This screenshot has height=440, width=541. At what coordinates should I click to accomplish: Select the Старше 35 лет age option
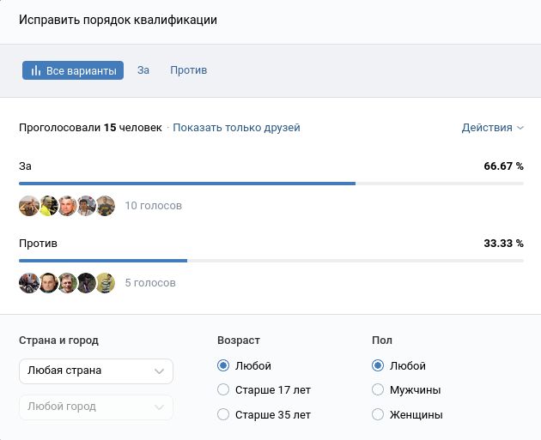(x=224, y=415)
